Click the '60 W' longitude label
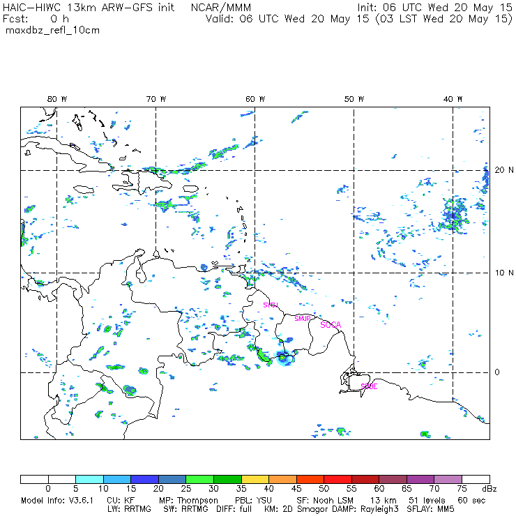 [255, 99]
